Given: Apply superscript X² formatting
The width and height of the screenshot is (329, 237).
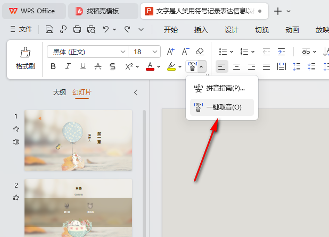Looking at the screenshot, I should [129, 66].
